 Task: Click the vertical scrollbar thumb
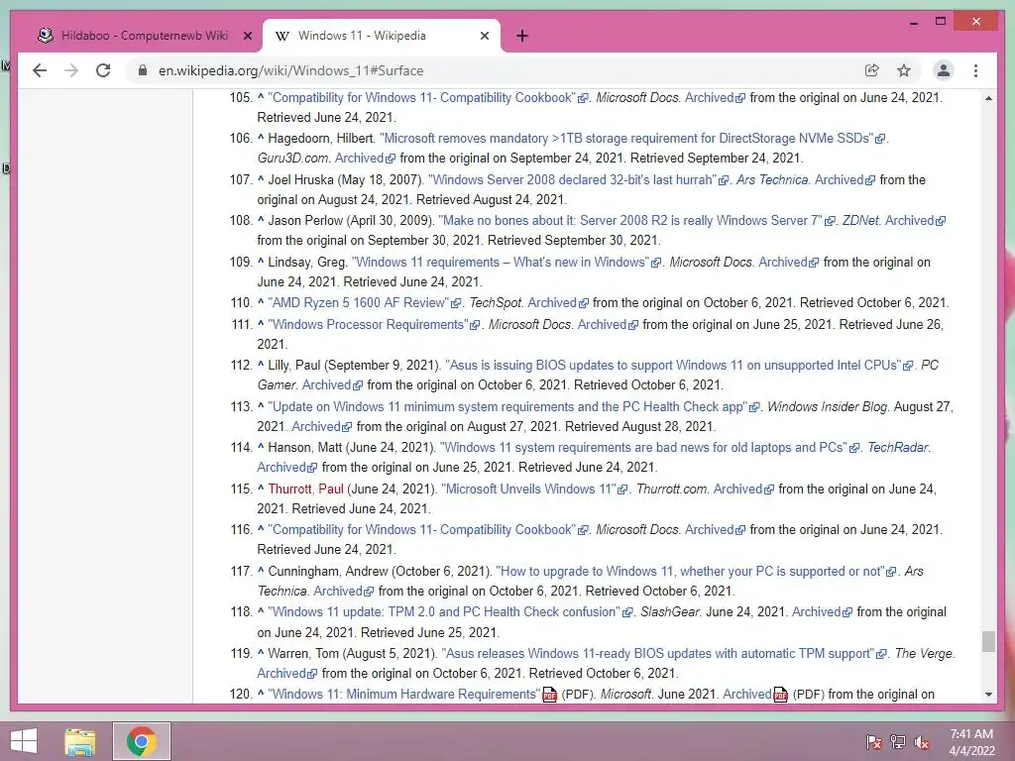988,642
